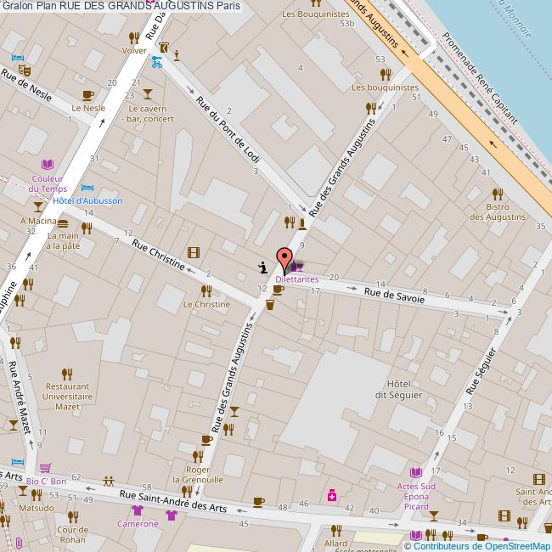Click the blue bicycle rental icon
552x552 pixels.
155,62
